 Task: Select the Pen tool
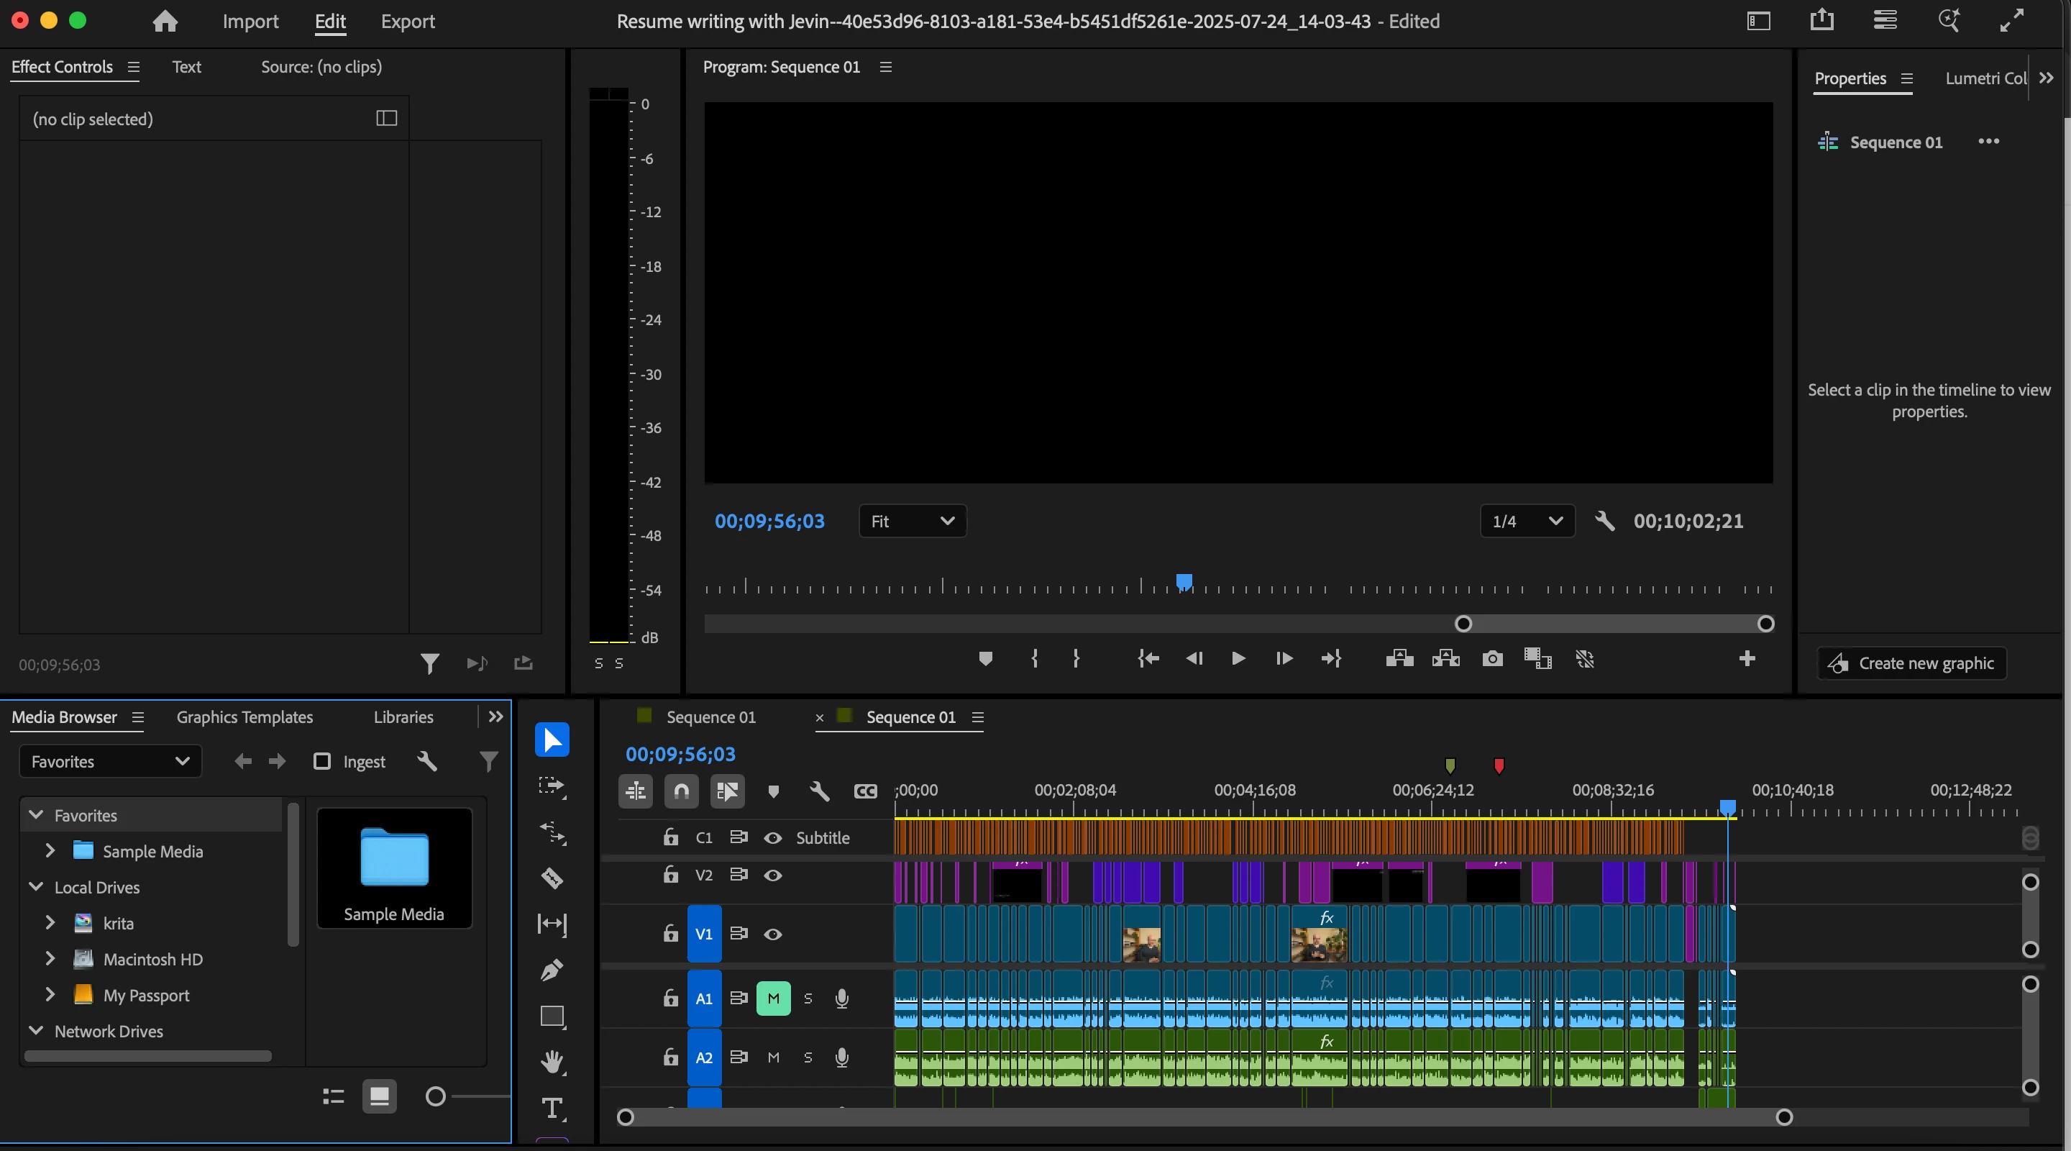552,970
